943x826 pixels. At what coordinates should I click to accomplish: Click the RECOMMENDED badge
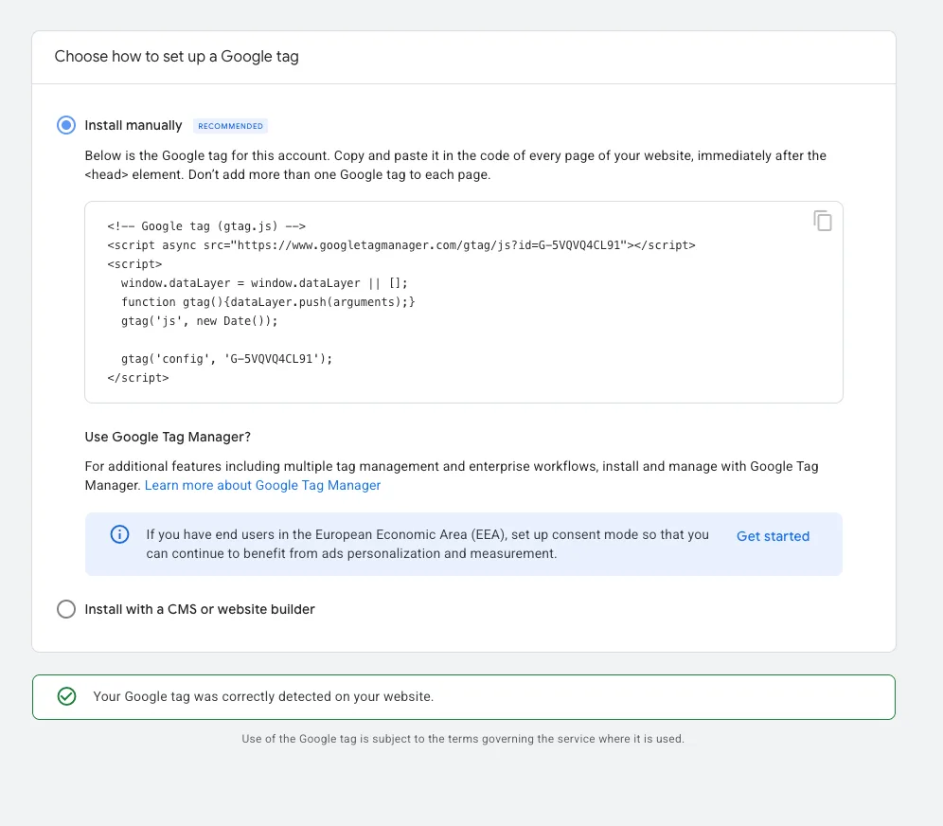tap(230, 126)
